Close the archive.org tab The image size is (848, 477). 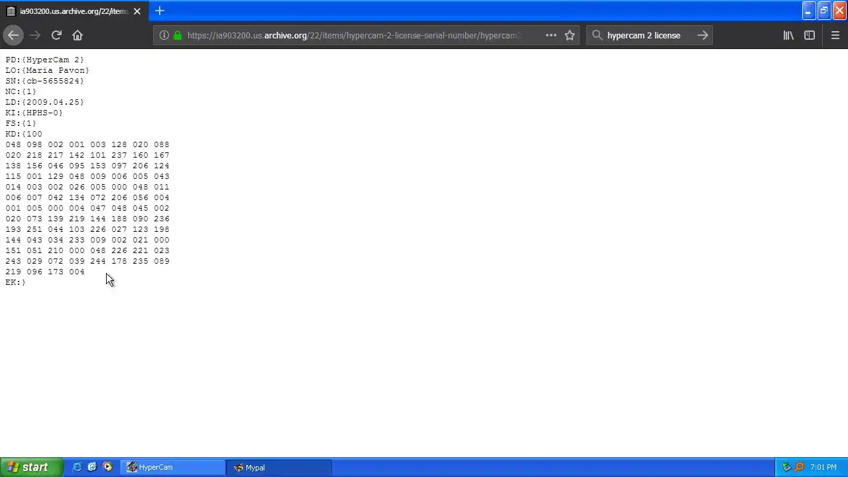137,11
